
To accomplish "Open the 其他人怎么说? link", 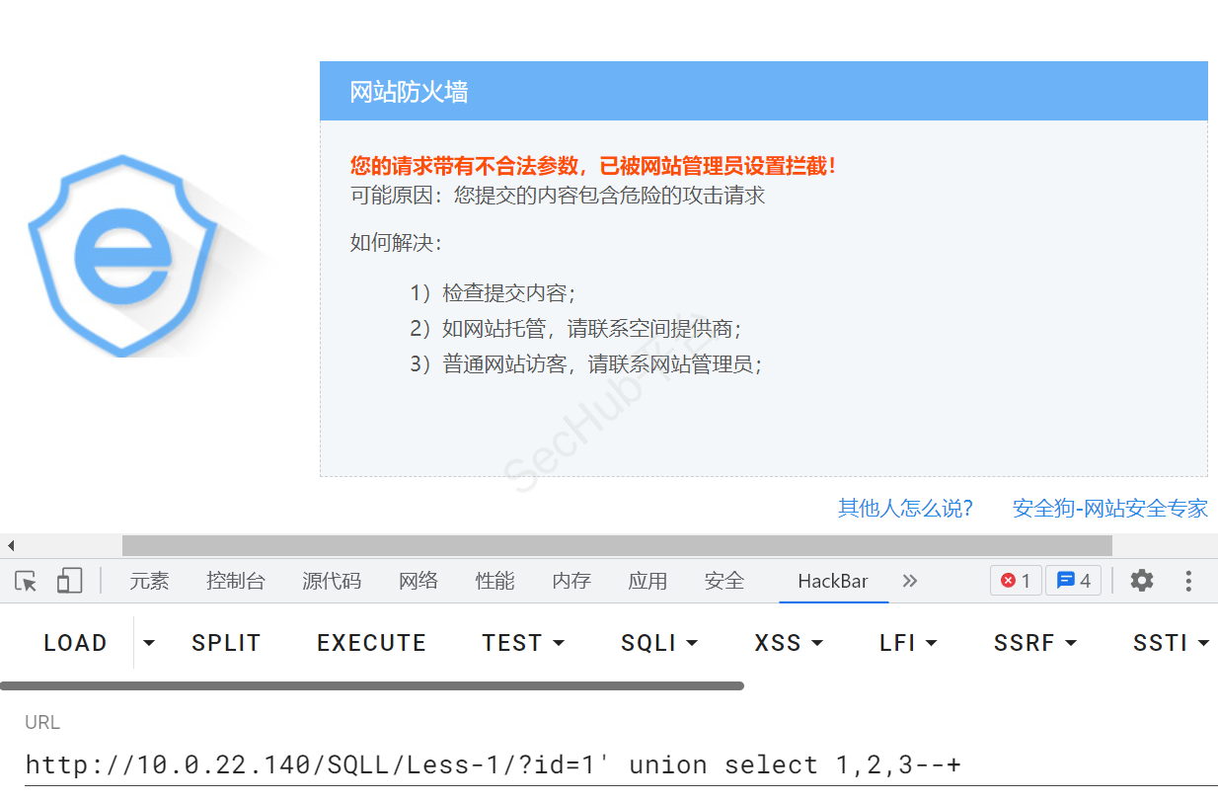I will point(905,509).
